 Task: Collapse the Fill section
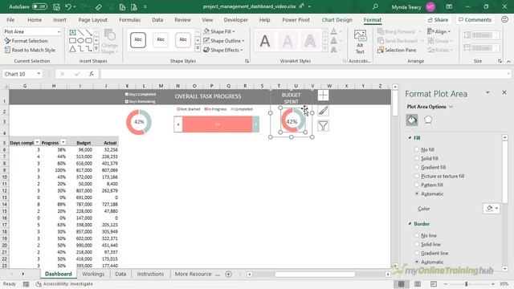tap(410, 138)
